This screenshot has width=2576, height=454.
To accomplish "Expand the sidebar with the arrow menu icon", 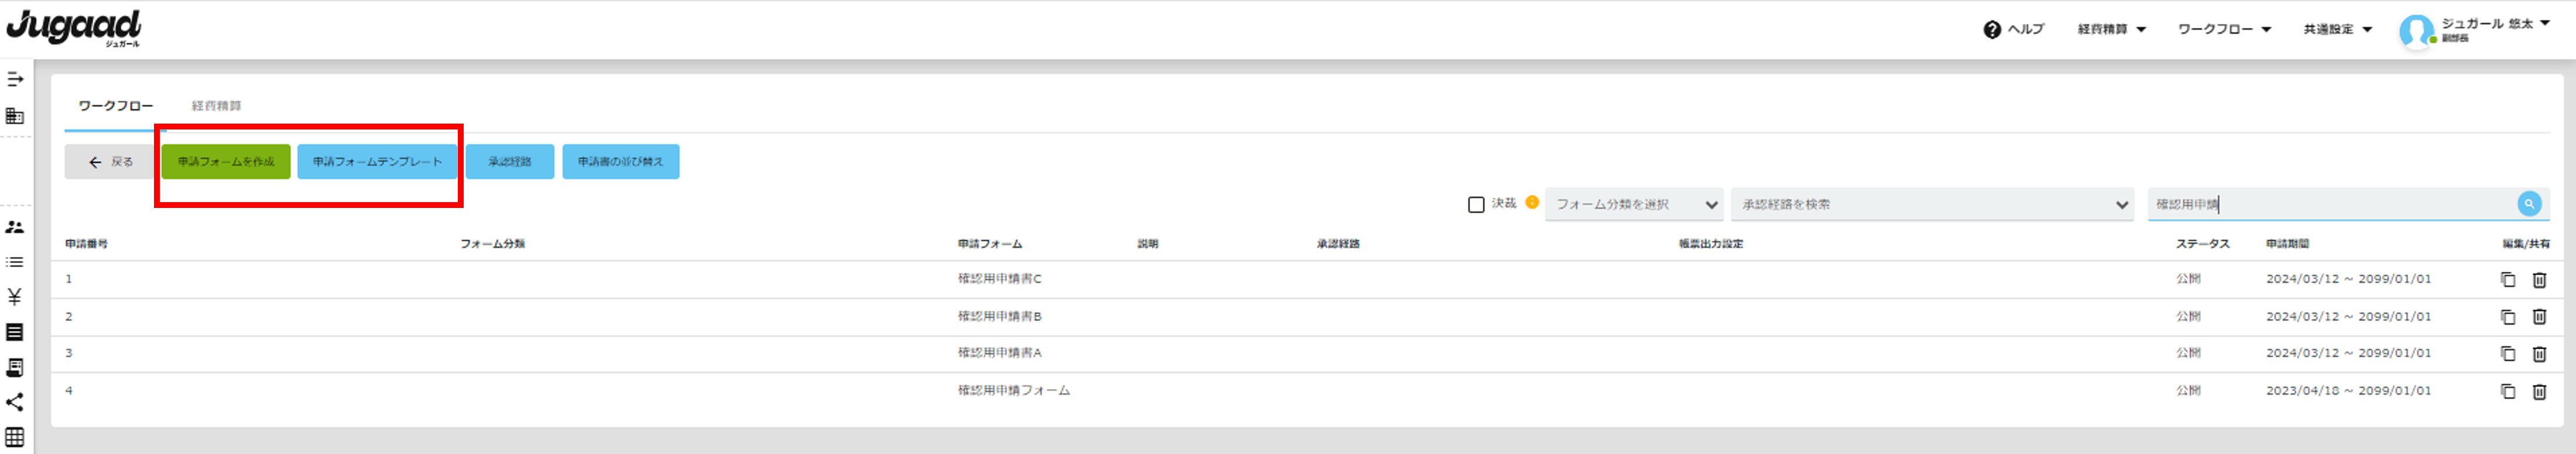I will (x=15, y=79).
